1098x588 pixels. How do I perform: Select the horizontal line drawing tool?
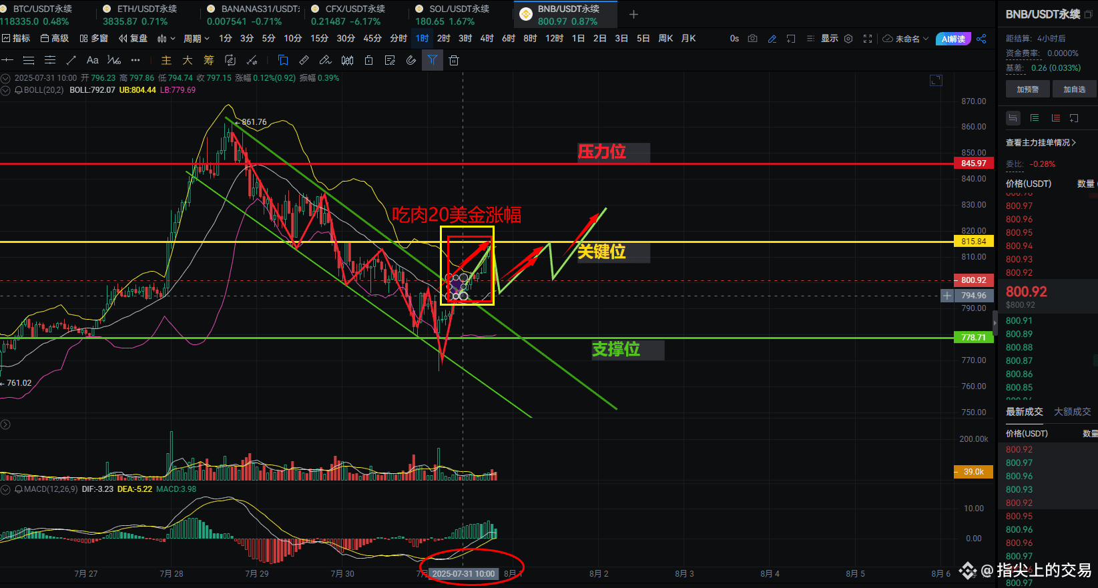7,60
